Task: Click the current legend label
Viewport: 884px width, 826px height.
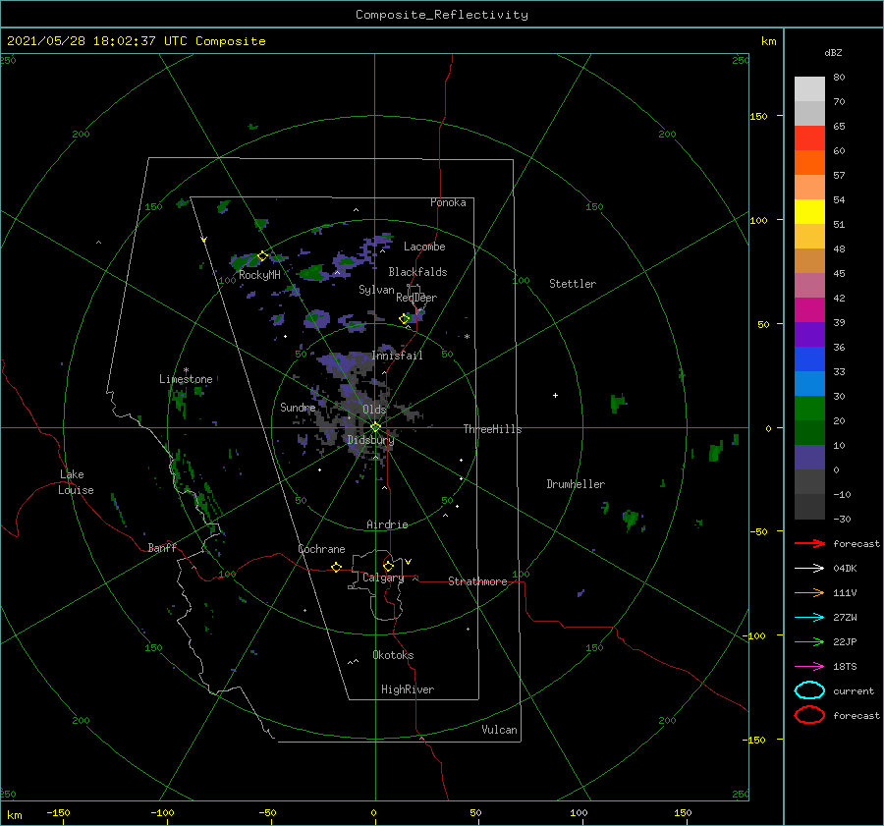Action: tap(854, 691)
